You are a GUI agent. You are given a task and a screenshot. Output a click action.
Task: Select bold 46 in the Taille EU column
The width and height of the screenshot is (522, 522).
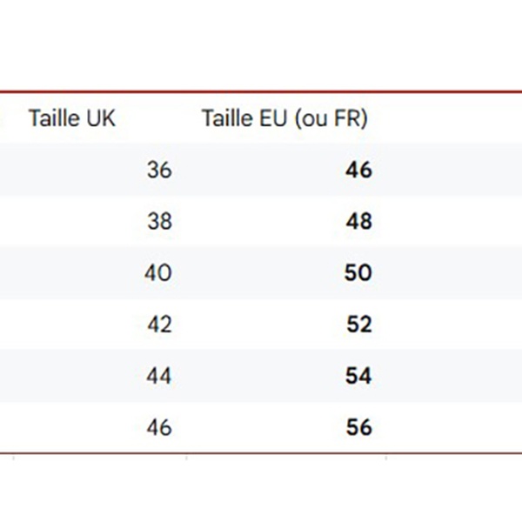pyautogui.click(x=358, y=170)
